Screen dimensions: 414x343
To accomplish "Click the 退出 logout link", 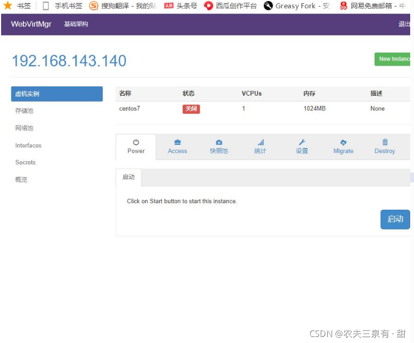I will (x=404, y=24).
